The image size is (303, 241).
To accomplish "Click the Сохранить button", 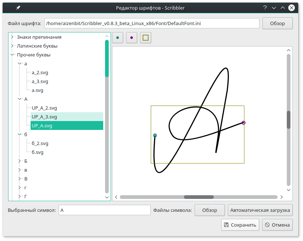I will click(x=240, y=225).
